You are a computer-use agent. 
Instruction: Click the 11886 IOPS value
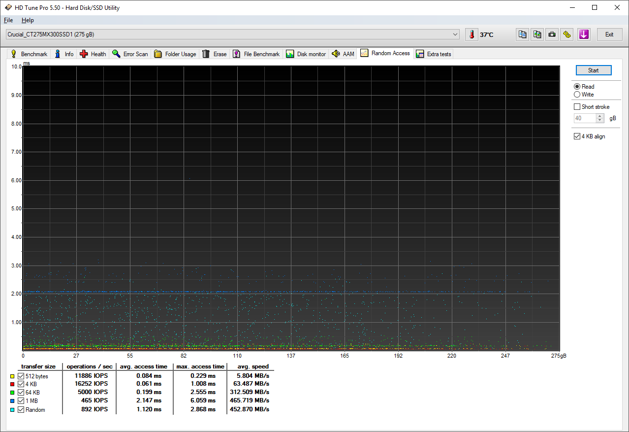tap(91, 376)
